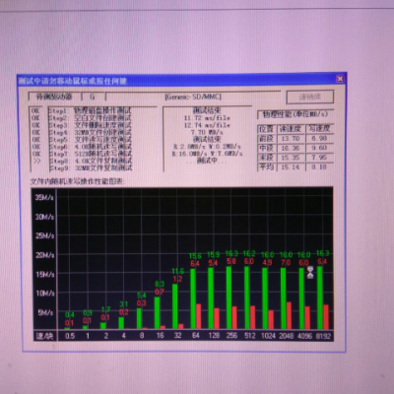Click the 读速度 read speed column header
This screenshot has width=394, height=394.
tap(291, 129)
